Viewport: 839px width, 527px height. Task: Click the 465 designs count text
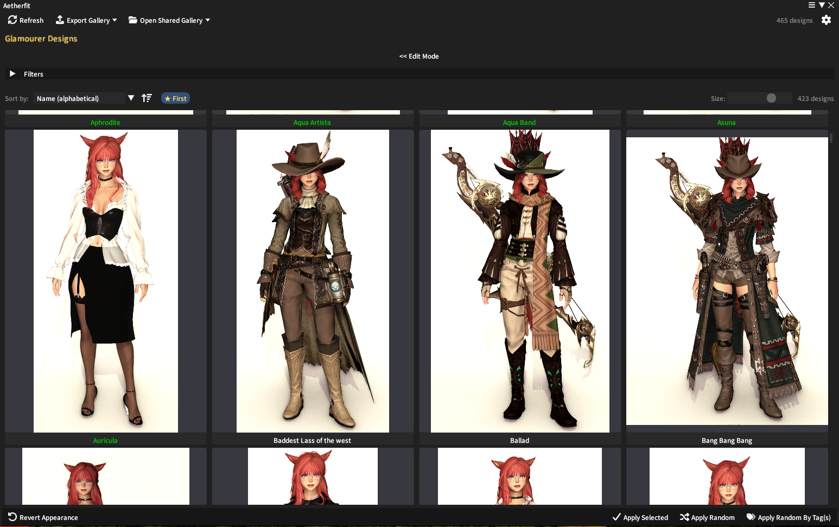(x=794, y=20)
